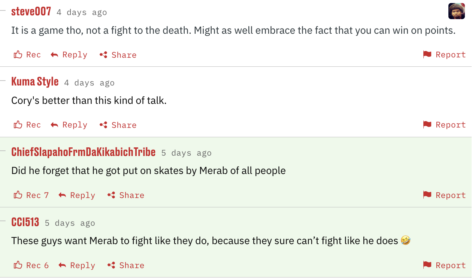The image size is (475, 279).
Task: Click steve007's avatar thumbnail
Action: tap(456, 11)
